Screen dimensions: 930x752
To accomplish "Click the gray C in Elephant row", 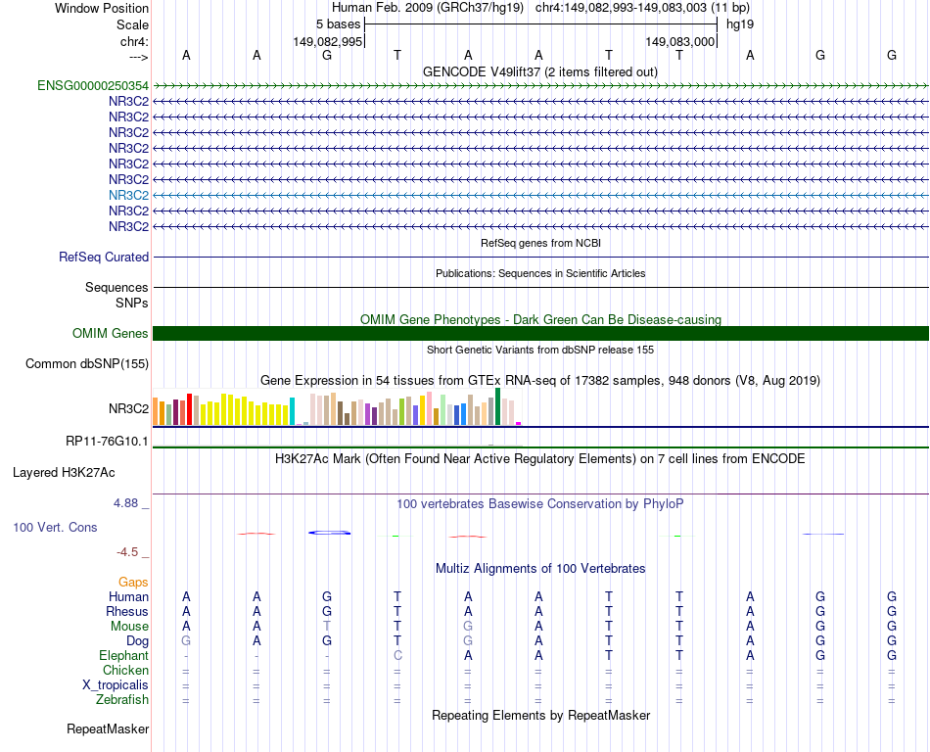I will tap(397, 655).
